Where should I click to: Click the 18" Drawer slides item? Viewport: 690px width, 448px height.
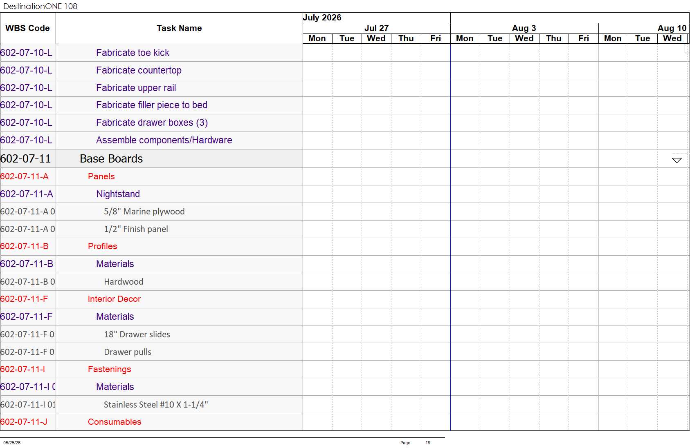(x=137, y=334)
